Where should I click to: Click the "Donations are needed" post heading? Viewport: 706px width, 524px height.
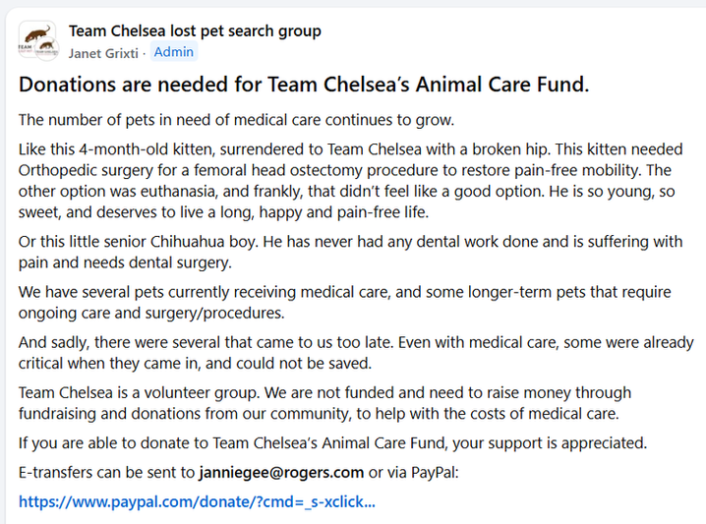(304, 86)
